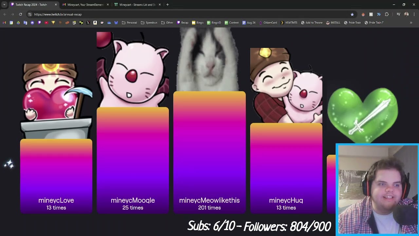
Task: View site information icon beside URL
Action: pos(30,14)
